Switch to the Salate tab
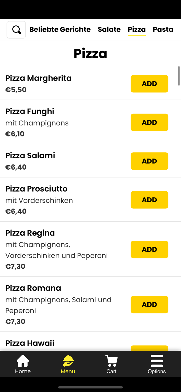 (109, 30)
